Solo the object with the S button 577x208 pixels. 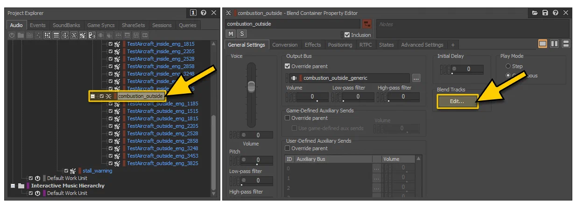point(242,34)
